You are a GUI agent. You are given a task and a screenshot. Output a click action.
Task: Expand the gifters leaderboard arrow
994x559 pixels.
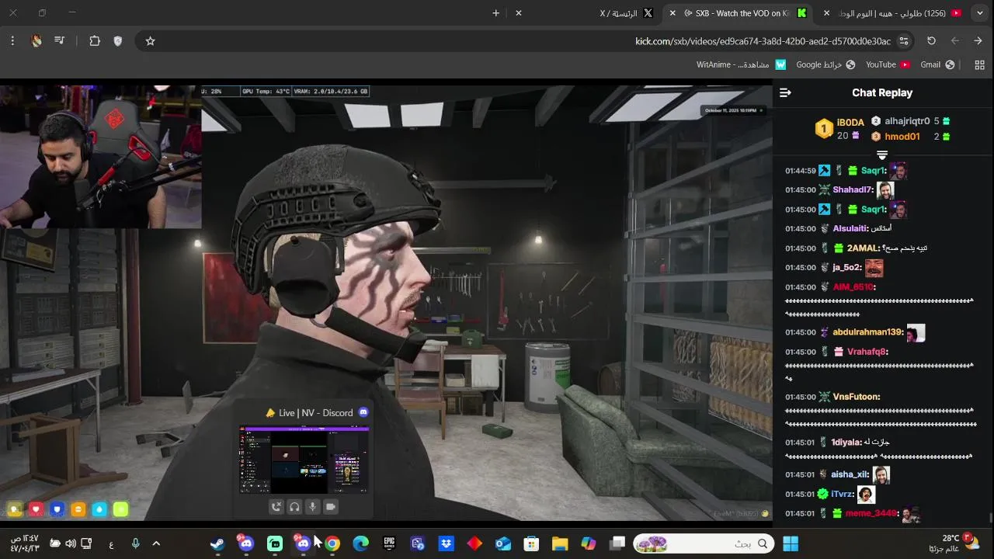pos(882,155)
